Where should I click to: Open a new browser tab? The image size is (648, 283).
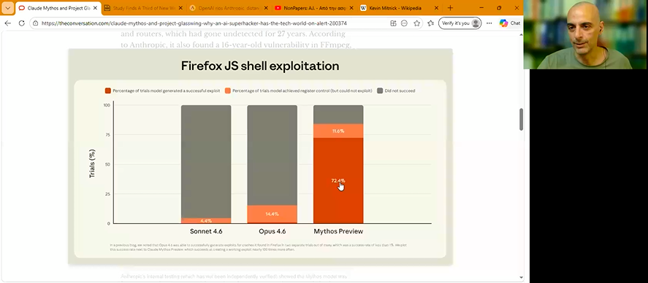(x=450, y=8)
